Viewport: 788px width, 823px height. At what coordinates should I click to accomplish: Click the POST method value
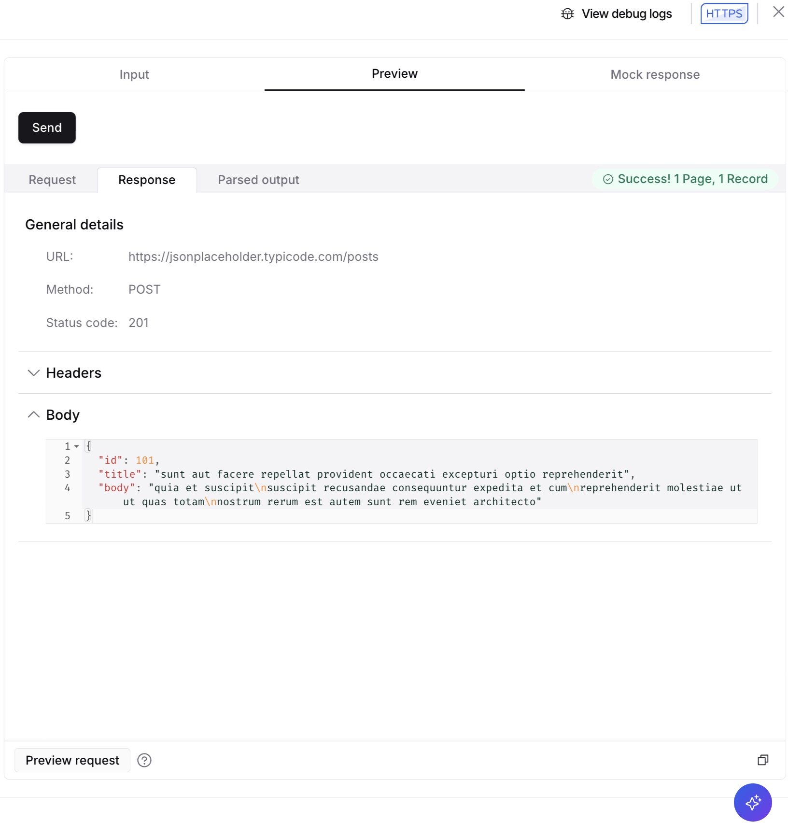144,289
